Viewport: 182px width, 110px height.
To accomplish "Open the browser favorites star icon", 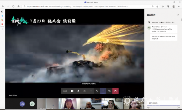I will click(163, 6).
